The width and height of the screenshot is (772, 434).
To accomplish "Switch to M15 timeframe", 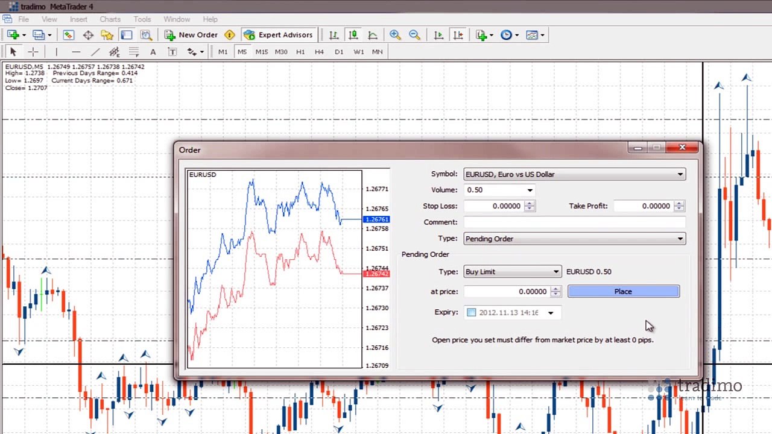I will 261,52.
